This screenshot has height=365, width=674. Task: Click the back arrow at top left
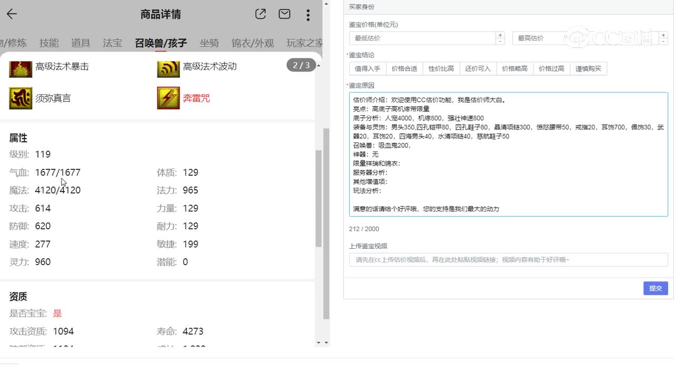[x=12, y=14]
